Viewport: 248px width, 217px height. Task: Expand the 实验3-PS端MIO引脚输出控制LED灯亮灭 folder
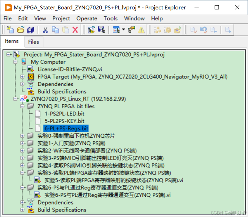(22, 158)
